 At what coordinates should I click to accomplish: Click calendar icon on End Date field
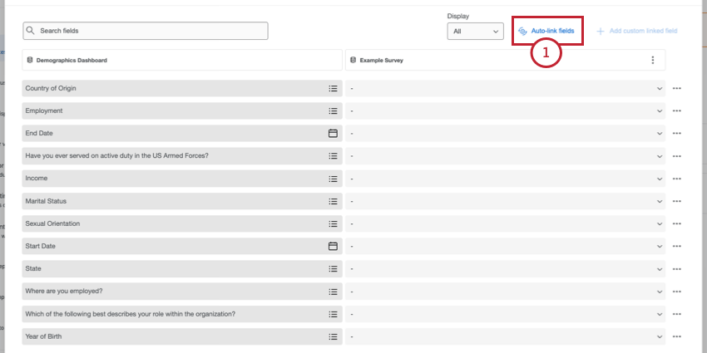(333, 133)
